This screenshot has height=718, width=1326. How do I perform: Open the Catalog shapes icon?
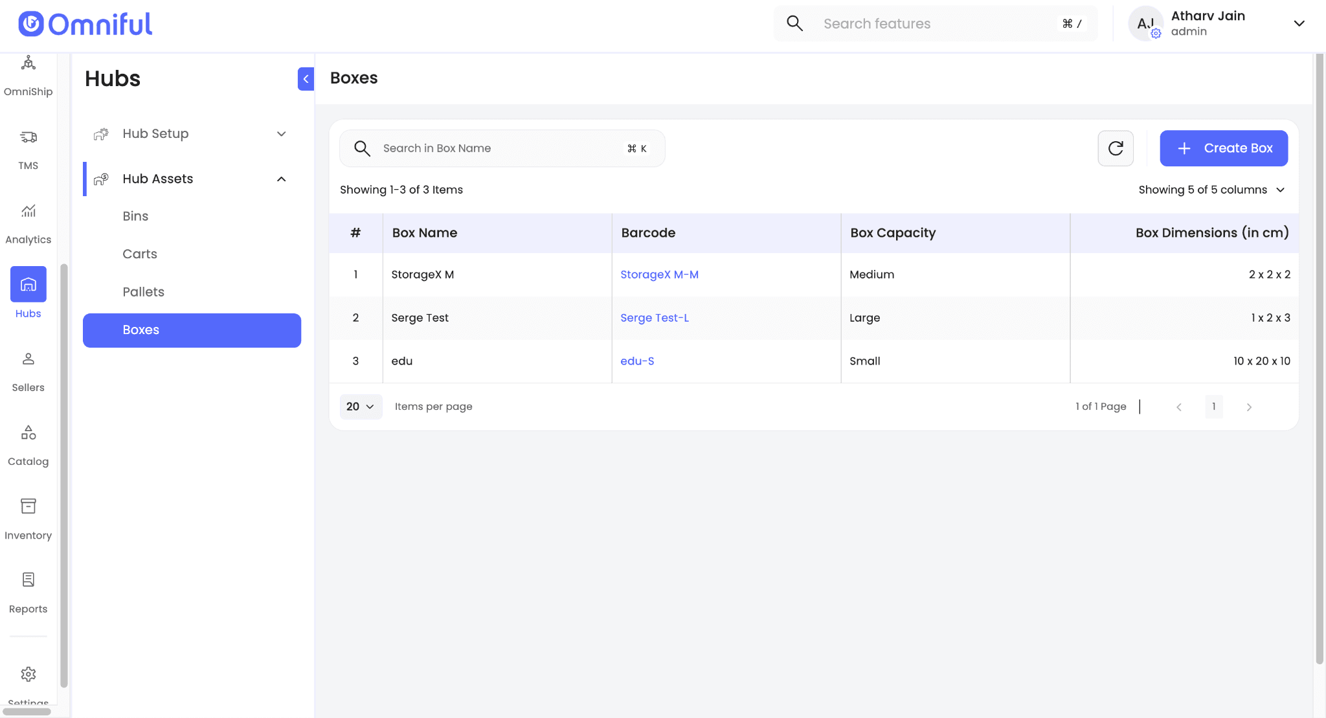pos(28,433)
